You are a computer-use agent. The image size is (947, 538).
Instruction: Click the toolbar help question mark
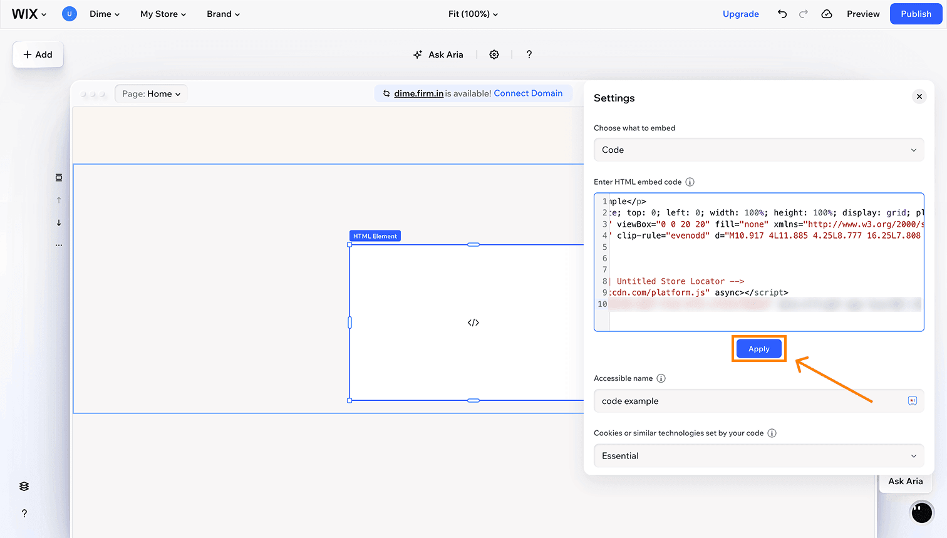point(529,54)
